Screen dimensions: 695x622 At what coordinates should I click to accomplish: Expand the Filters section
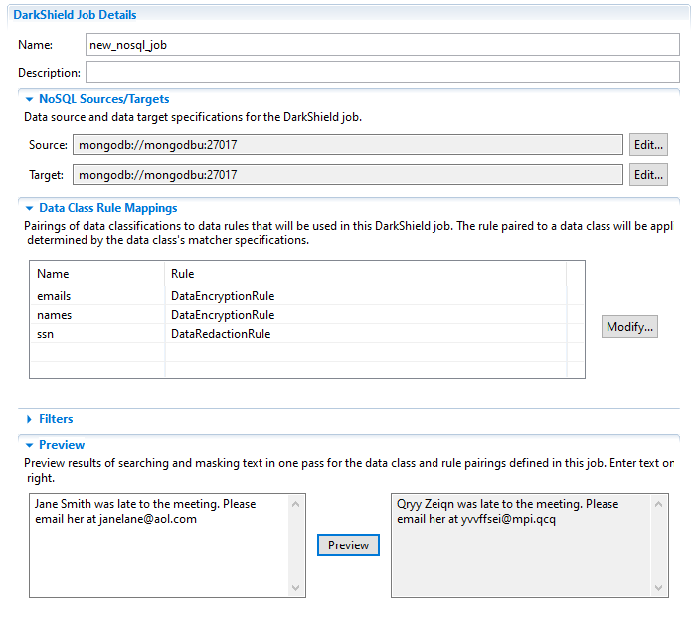(x=30, y=419)
